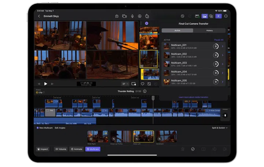Open the share export icon
The image size is (264, 167).
147,16
